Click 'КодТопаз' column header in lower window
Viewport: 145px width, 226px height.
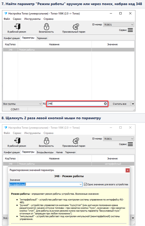tap(10, 158)
